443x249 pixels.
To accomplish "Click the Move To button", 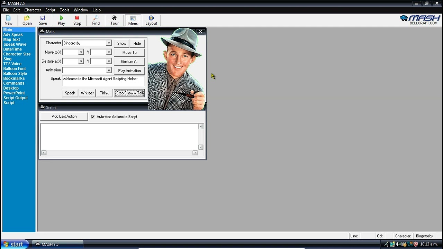I will [x=129, y=53].
